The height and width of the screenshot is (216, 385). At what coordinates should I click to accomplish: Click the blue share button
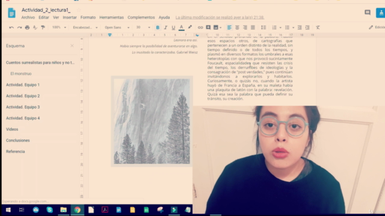pyautogui.click(x=380, y=13)
